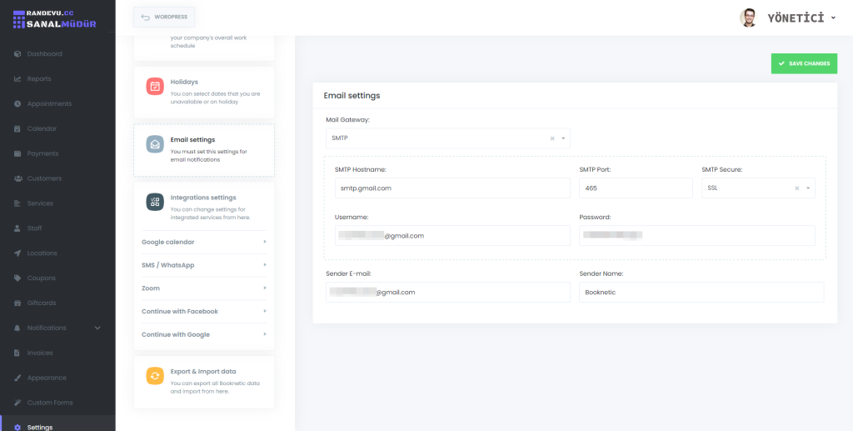Open the Appointments menu item

(49, 104)
